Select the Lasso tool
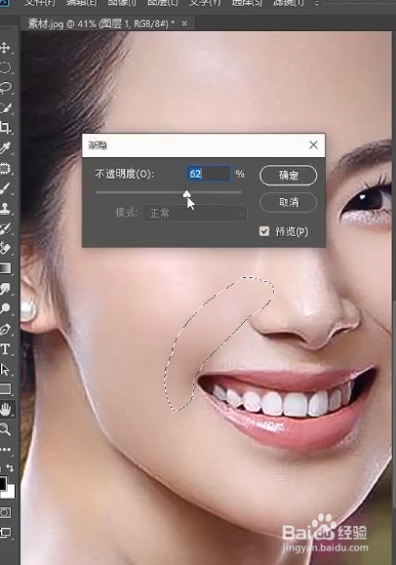 click(x=5, y=88)
